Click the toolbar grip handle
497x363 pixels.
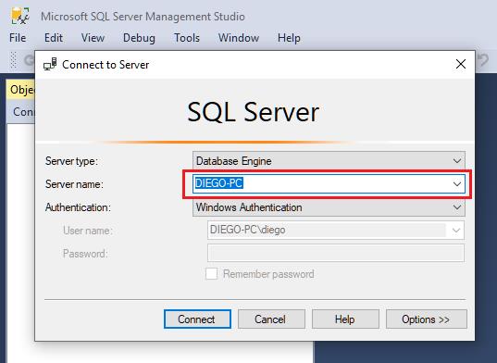click(13, 60)
